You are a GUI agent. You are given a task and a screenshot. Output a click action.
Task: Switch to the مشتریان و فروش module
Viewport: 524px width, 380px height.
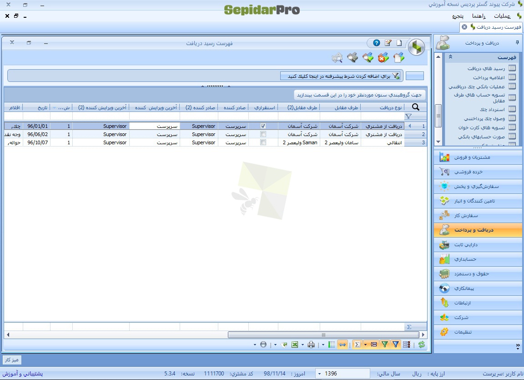478,157
